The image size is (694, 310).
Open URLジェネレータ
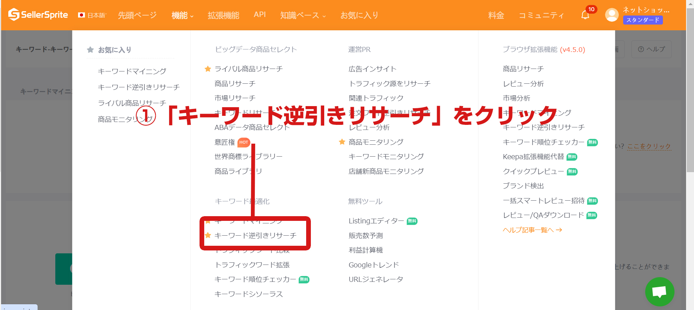pyautogui.click(x=376, y=279)
